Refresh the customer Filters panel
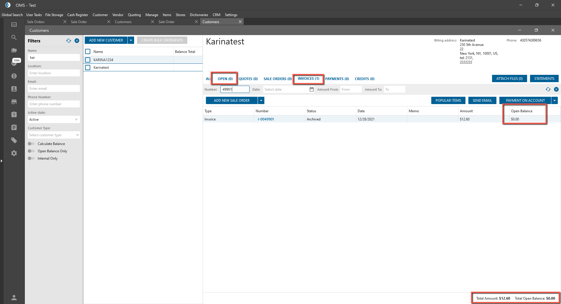Viewport: 561px width, 304px height. pyautogui.click(x=69, y=41)
